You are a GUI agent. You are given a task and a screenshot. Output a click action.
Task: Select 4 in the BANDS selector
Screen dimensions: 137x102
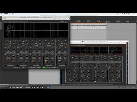coord(24,67)
